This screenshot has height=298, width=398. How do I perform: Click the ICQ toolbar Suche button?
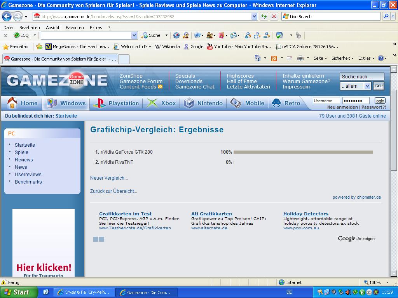coord(151,35)
